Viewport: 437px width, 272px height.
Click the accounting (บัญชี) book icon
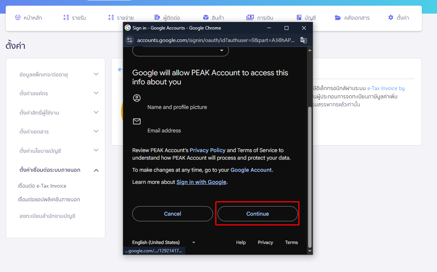[299, 18]
